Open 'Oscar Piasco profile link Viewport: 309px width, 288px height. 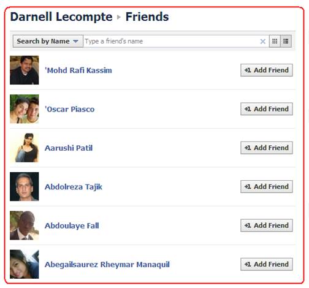(x=69, y=109)
